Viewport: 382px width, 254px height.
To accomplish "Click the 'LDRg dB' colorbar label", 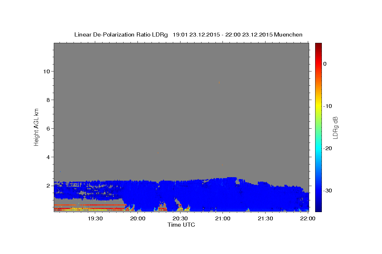I will (x=335, y=128).
